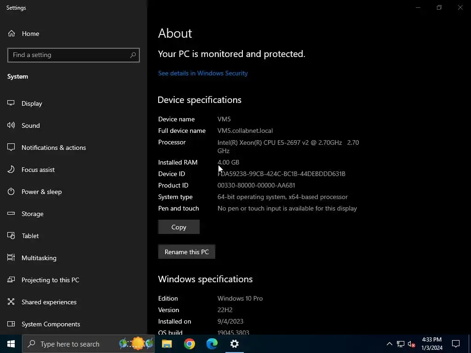471x353 pixels.
Task: Open the taskbar clock and date
Action: [431, 344]
